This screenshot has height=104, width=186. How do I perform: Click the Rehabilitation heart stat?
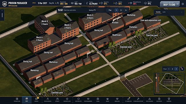click(x=135, y=3)
